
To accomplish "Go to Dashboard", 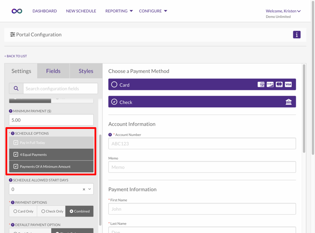I will click(45, 11).
